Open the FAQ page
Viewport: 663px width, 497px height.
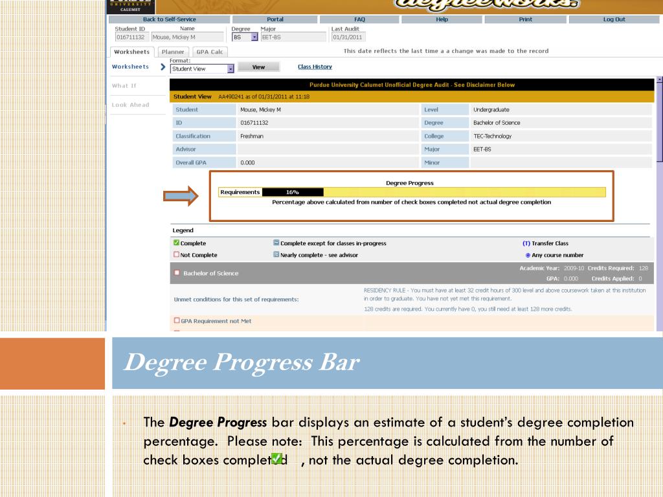click(359, 19)
